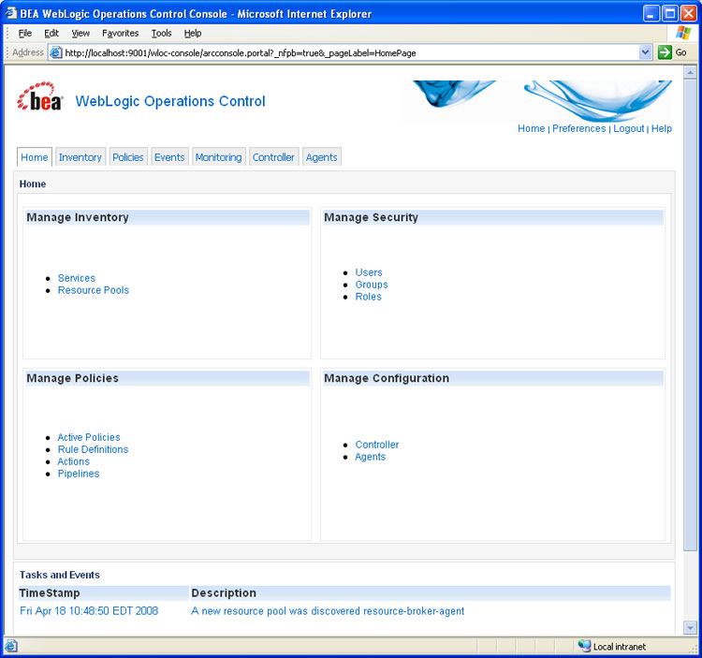Click the address bar URL field

[x=350, y=52]
